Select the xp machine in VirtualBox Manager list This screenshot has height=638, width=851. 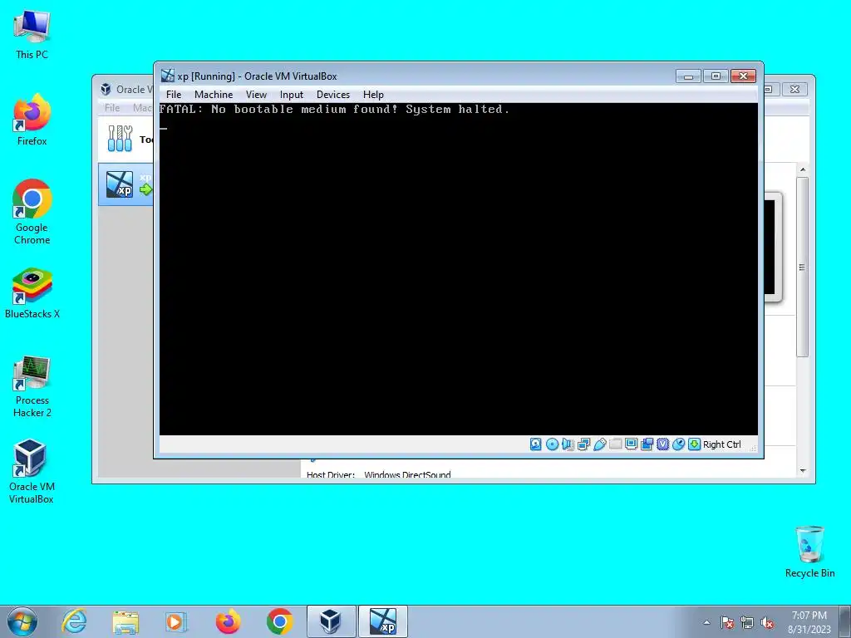click(x=126, y=184)
